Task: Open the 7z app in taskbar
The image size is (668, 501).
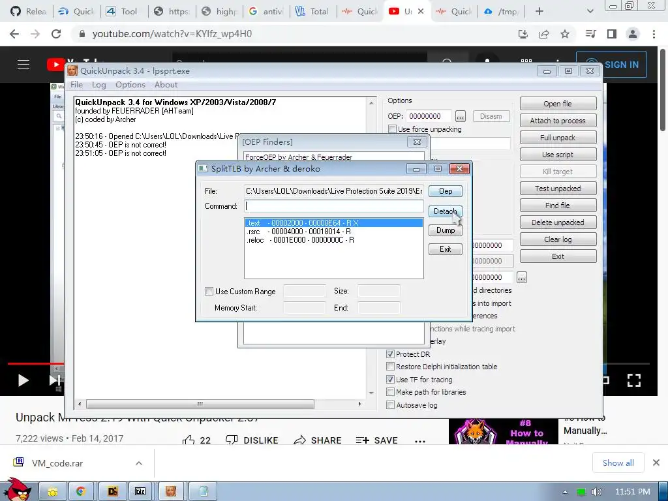Action: tap(140, 492)
